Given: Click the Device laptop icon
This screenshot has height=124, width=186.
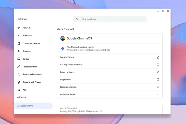Looking at the screenshot, I should [x=19, y=59].
